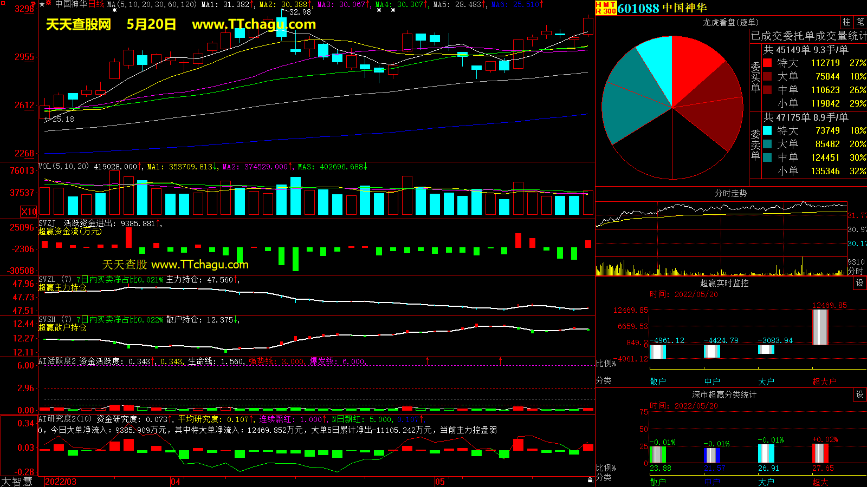This screenshot has height=487, width=867.
Task: Toggle the 分时 label beside intraday volume
Action: point(855,271)
